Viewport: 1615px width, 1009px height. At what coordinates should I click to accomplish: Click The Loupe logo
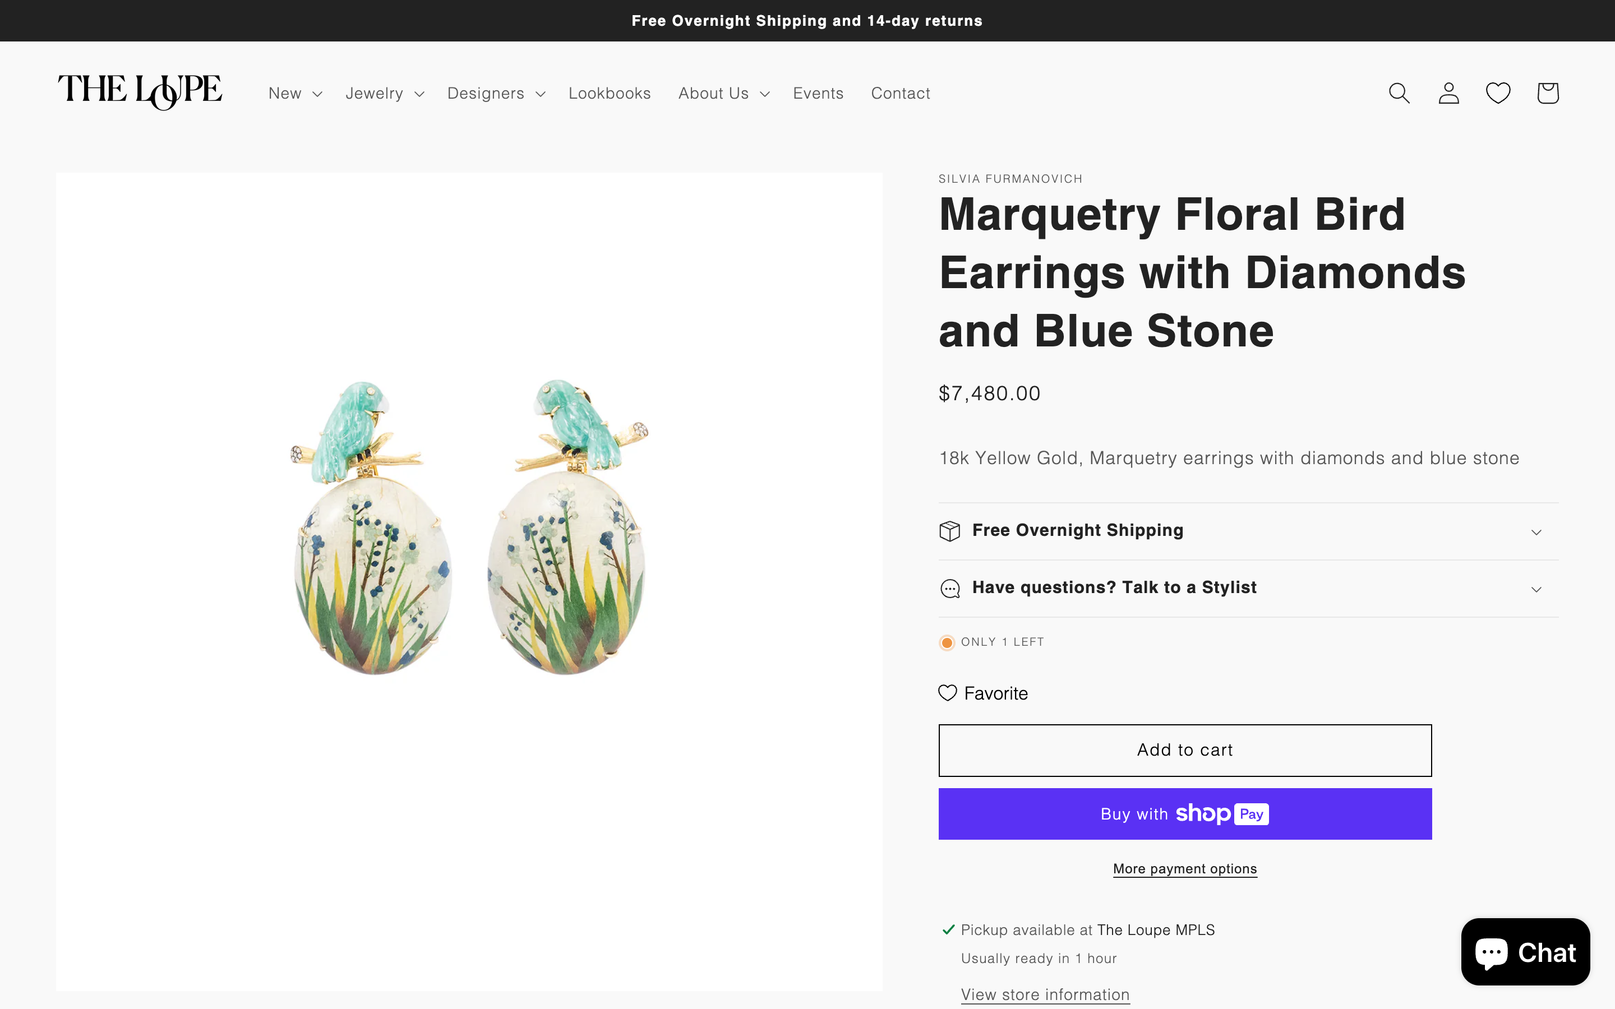(x=140, y=92)
